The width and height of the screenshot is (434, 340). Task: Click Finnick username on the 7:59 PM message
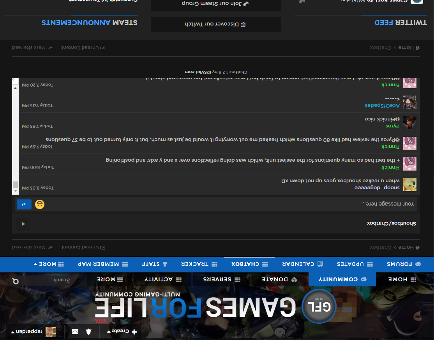(x=390, y=146)
